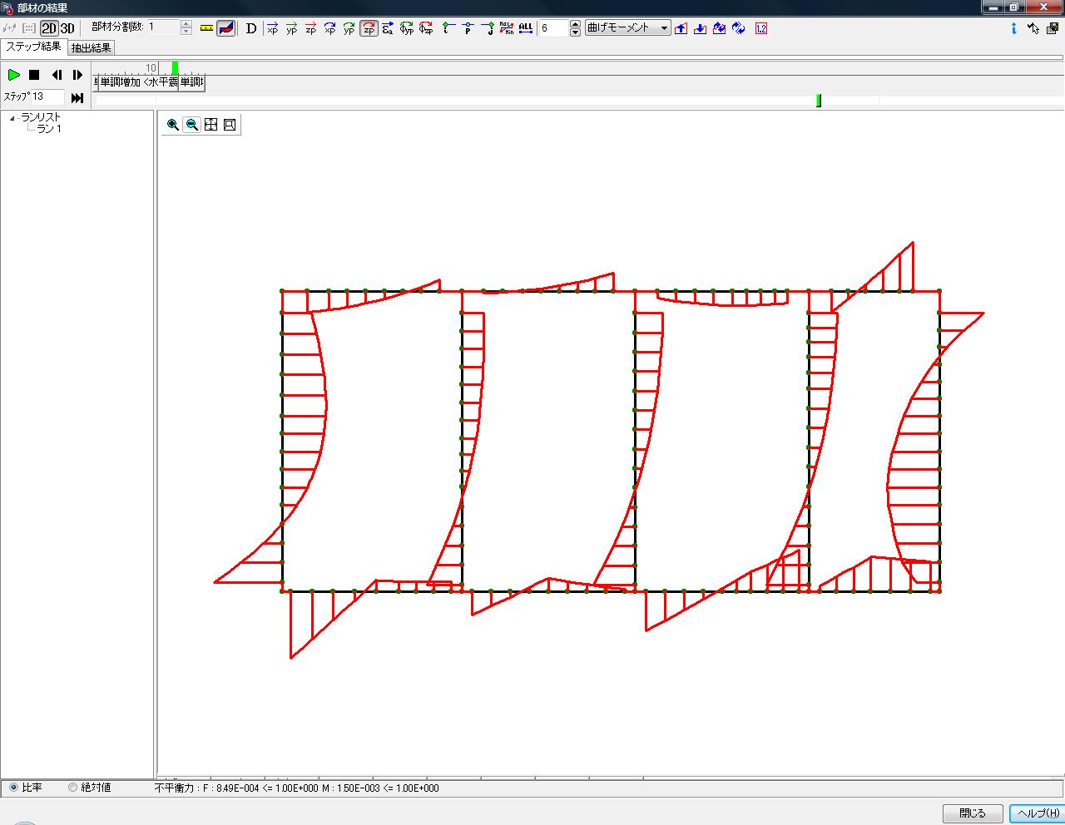Switch to 3D view mode
1065x825 pixels.
[67, 28]
